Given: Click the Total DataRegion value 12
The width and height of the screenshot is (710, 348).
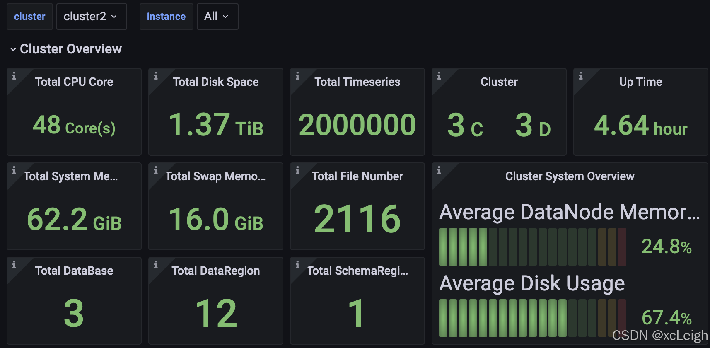Looking at the screenshot, I should coord(216,314).
